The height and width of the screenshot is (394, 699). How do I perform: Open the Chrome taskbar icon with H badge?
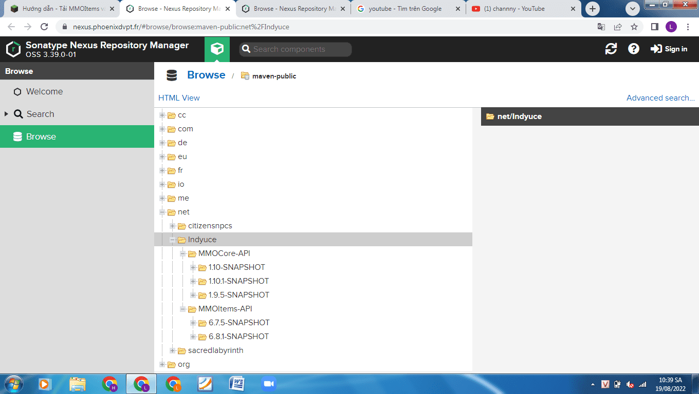pyautogui.click(x=109, y=384)
